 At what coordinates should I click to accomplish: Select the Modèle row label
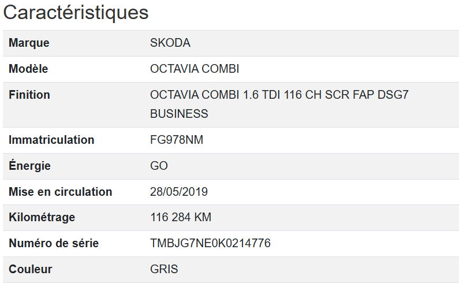point(28,69)
